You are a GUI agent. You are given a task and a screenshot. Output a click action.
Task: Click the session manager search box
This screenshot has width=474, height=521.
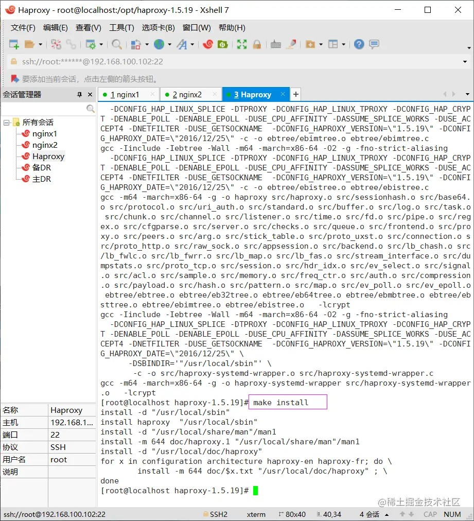click(x=43, y=109)
